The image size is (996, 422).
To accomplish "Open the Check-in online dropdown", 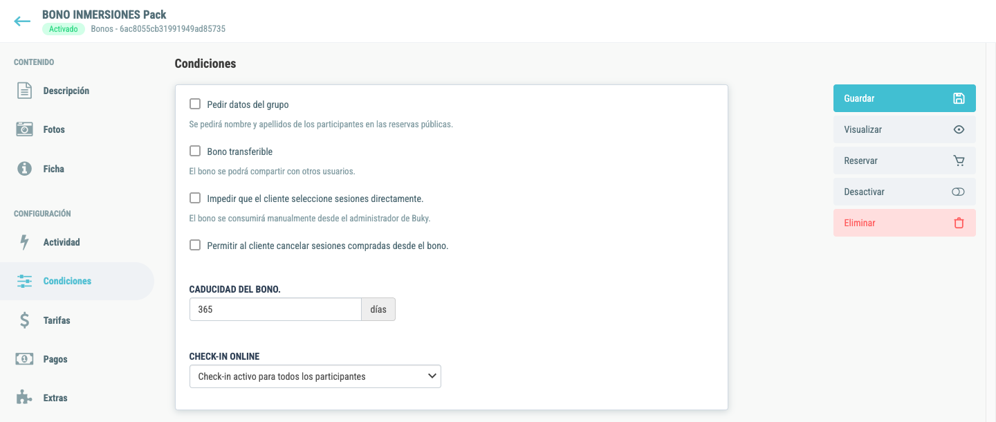I will 315,376.
